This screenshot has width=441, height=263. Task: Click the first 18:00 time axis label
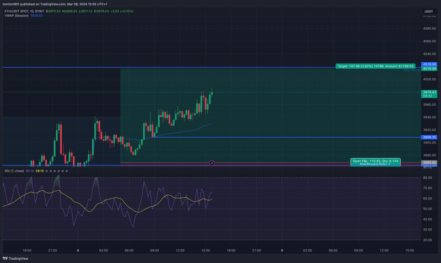click(27, 250)
